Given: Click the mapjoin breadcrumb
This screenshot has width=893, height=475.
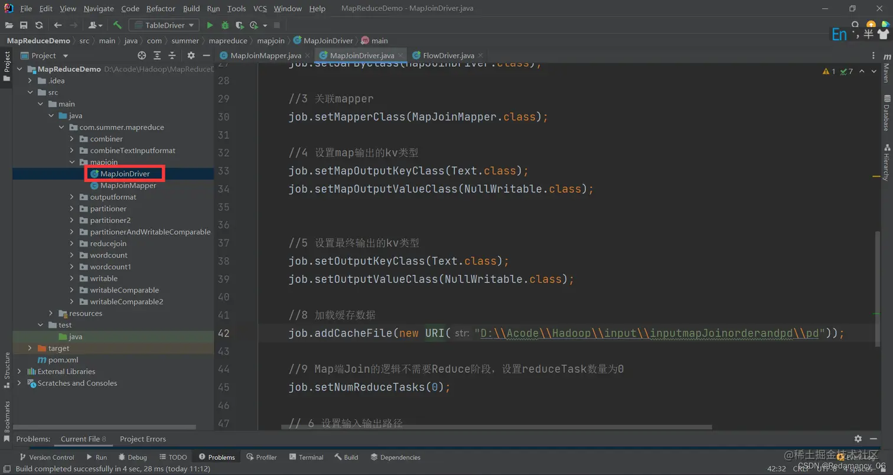Looking at the screenshot, I should pyautogui.click(x=270, y=41).
